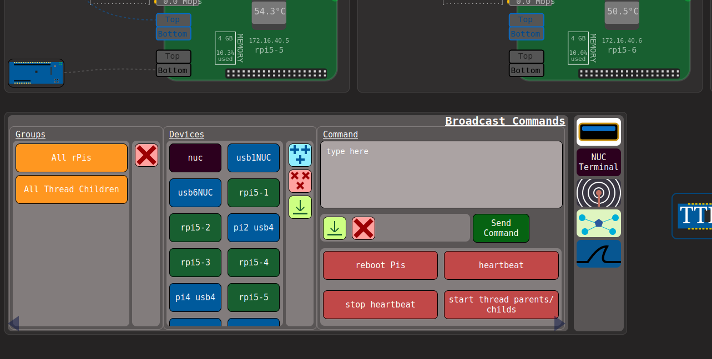
Task: Toggle the rpi5-1 device
Action: (254, 193)
